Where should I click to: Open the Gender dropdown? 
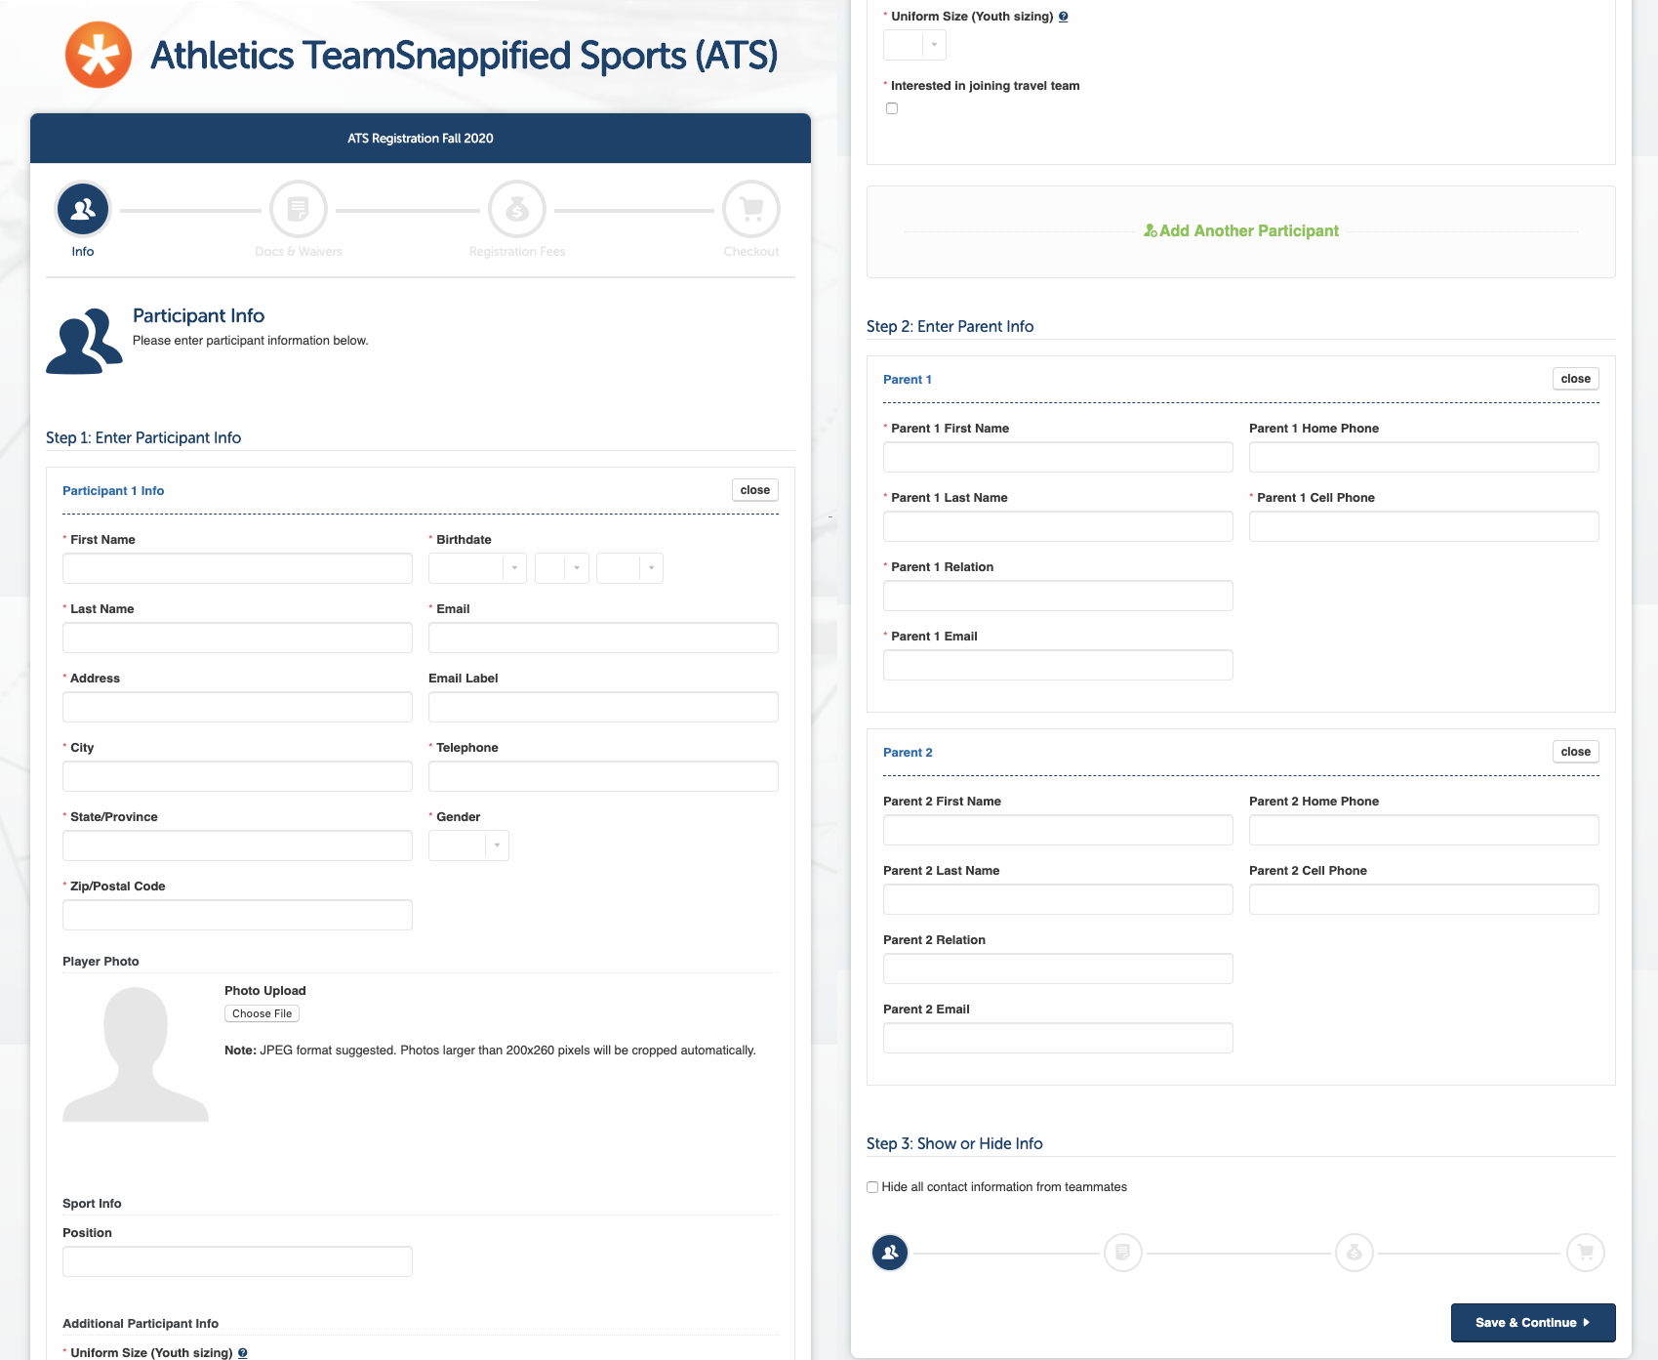click(468, 845)
